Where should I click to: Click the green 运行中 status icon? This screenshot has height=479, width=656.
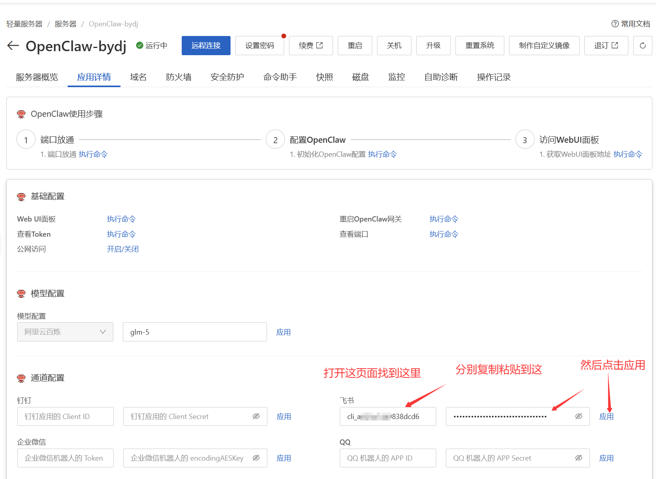(x=140, y=45)
